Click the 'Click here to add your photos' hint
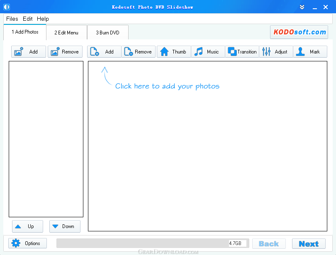The height and width of the screenshot is (255, 336). [167, 86]
